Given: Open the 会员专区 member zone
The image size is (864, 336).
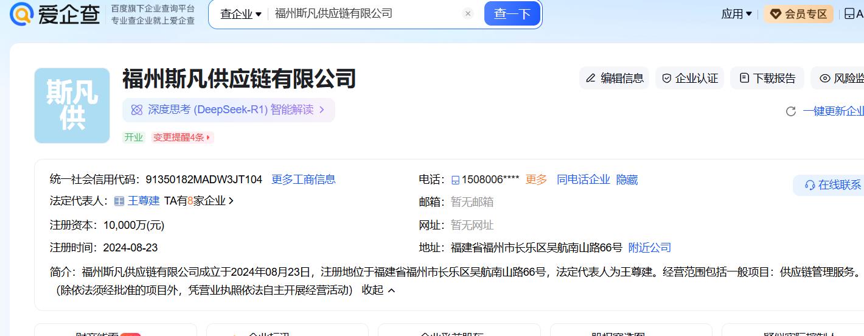Looking at the screenshot, I should [798, 14].
